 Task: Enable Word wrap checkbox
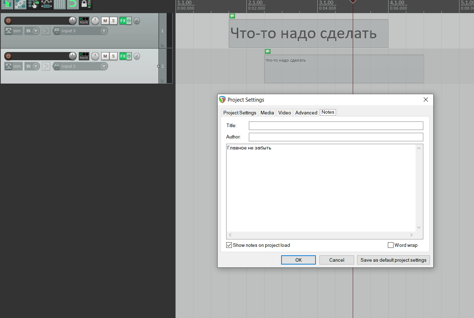(391, 245)
